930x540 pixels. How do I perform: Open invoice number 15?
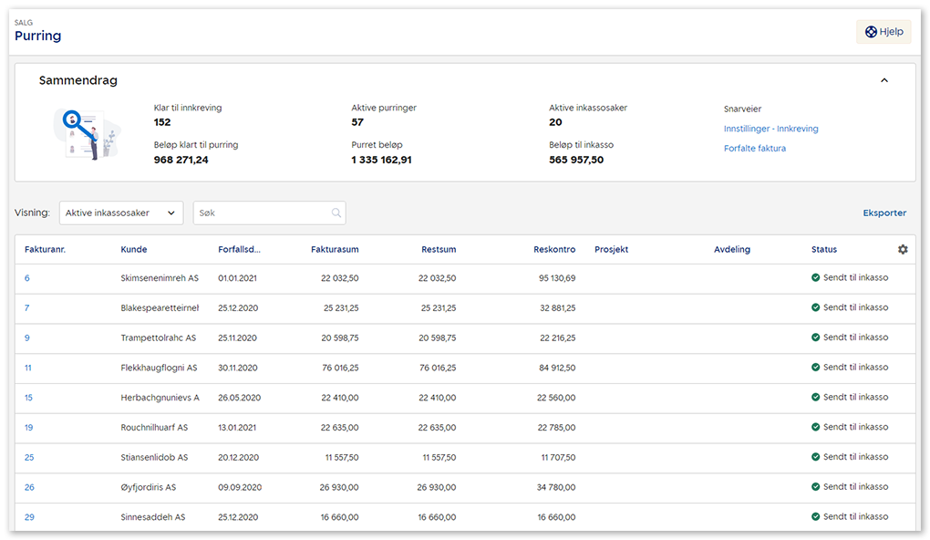28,398
